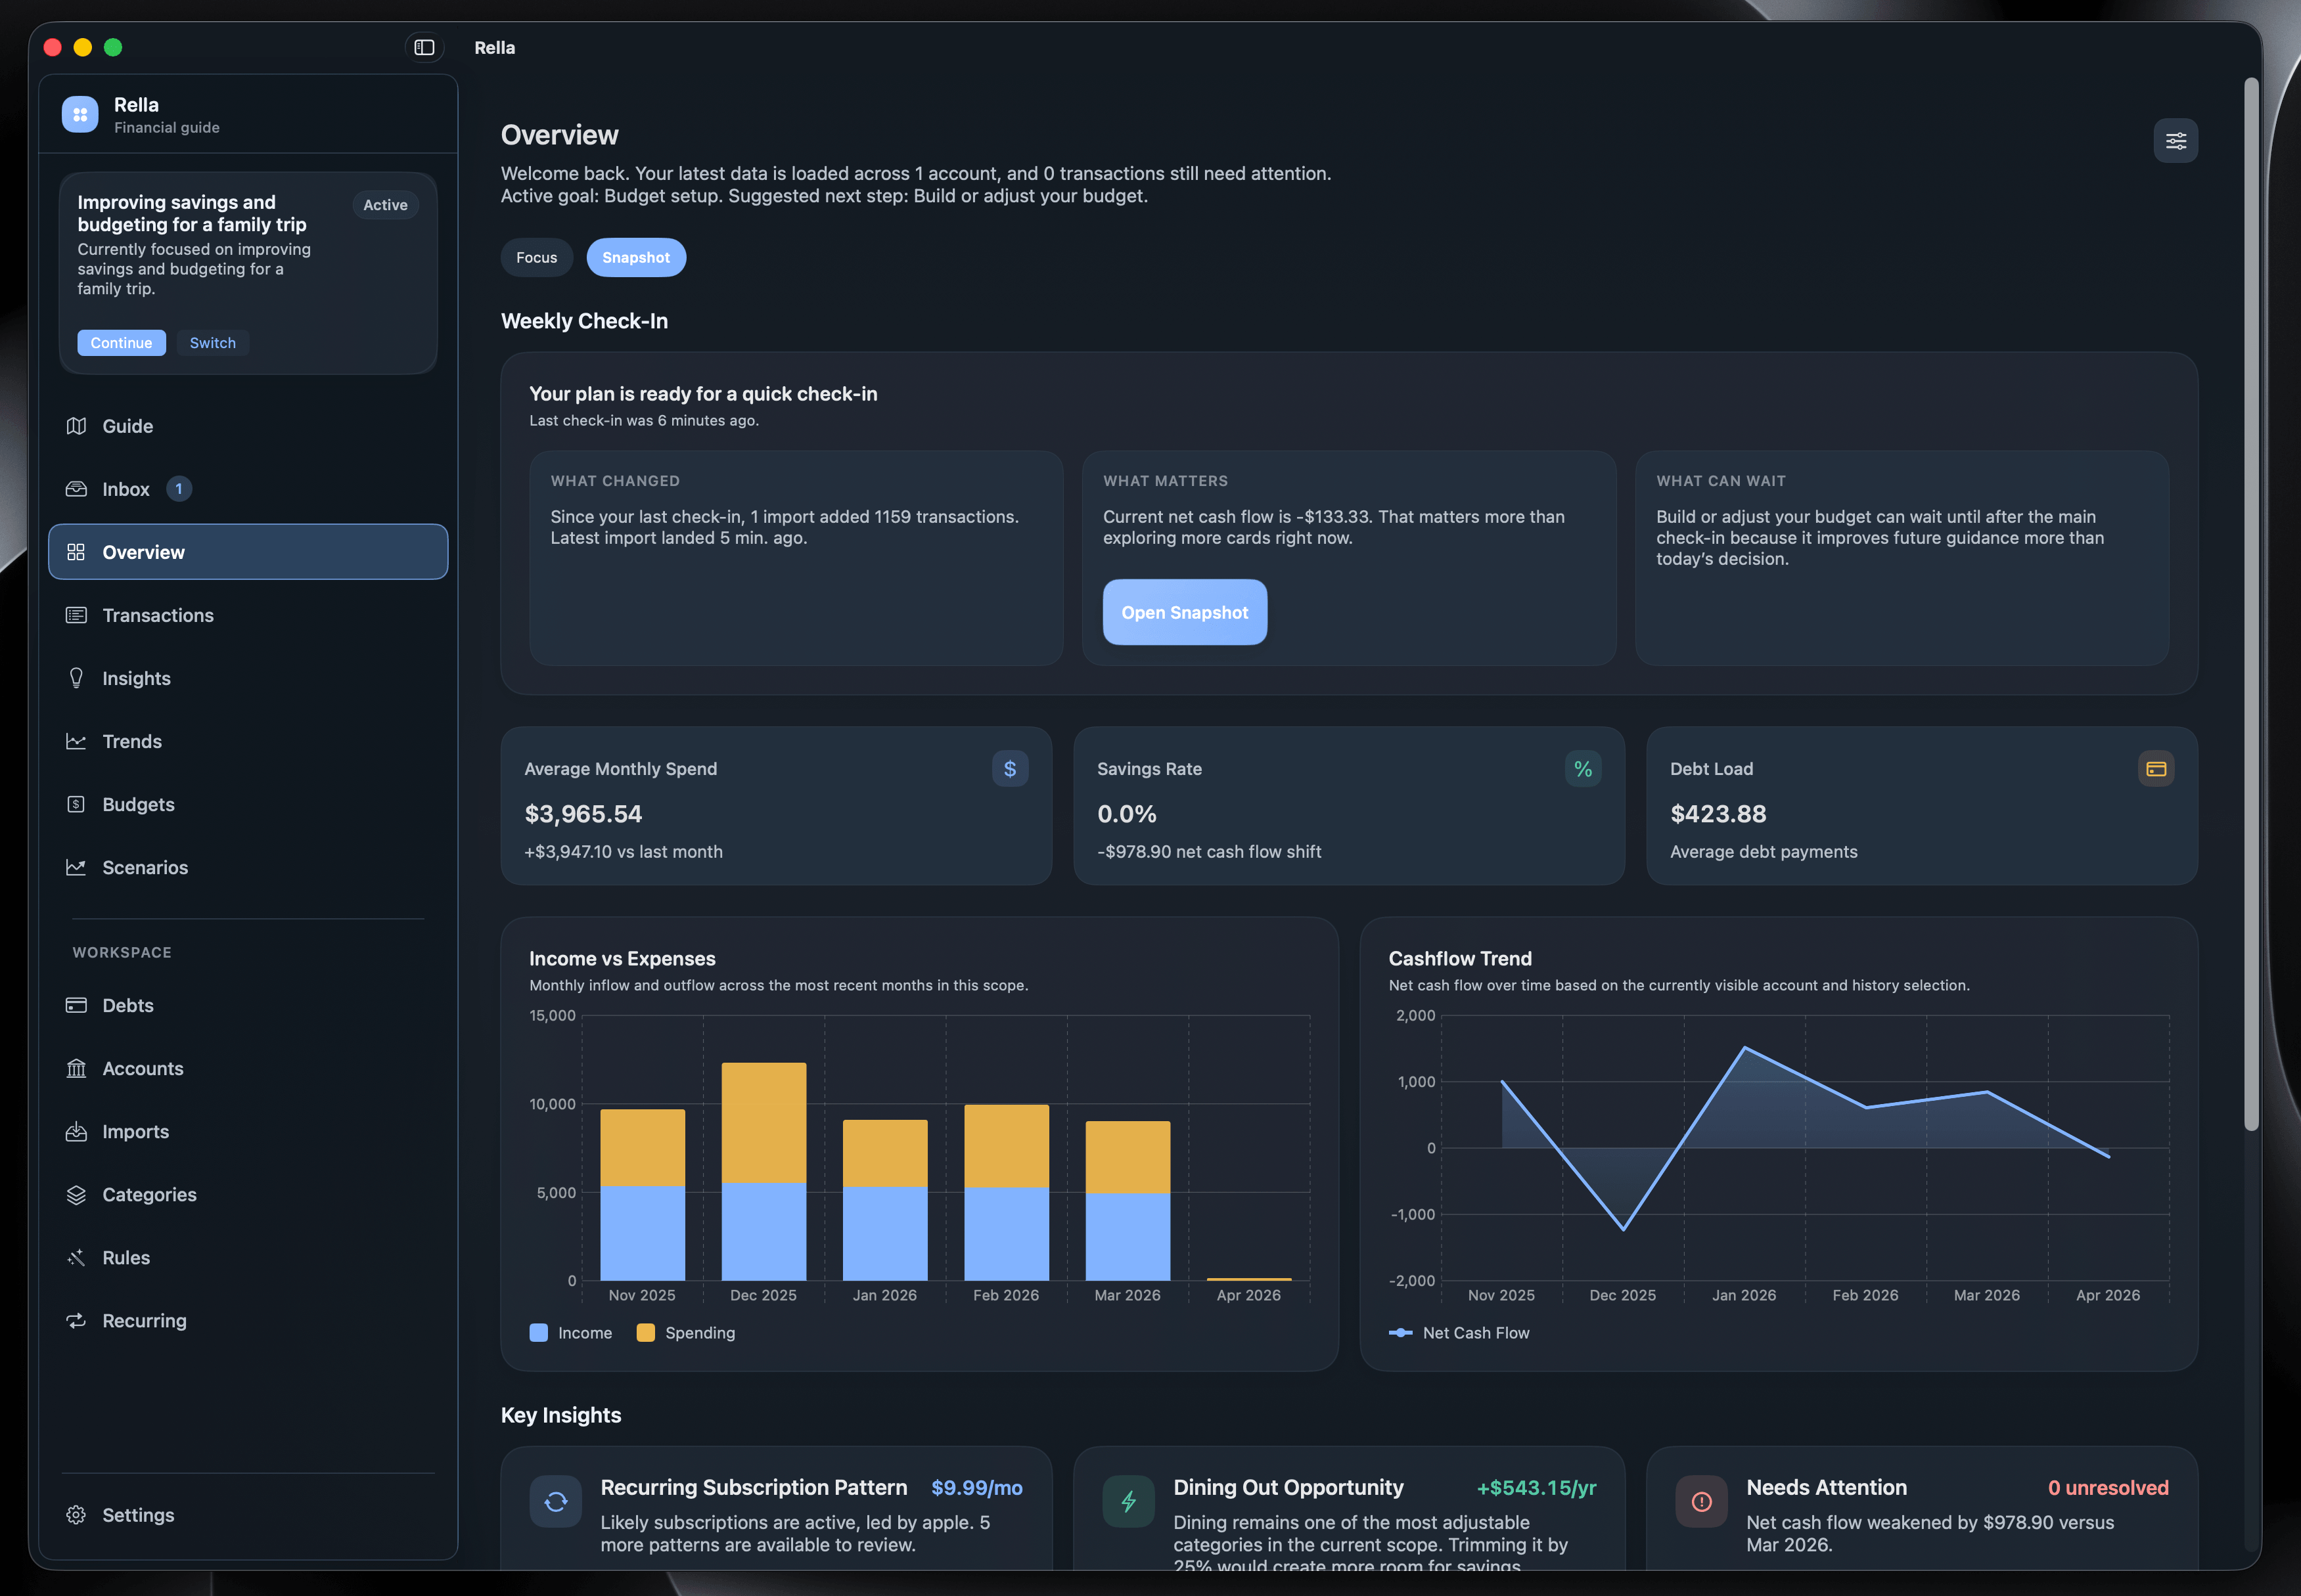Open Inbox in the sidebar
2301x1596 pixels.
248,489
